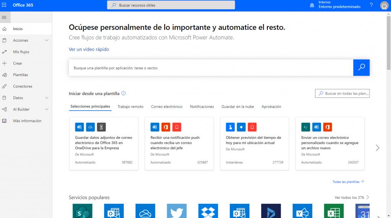Click the Más información book icon
This screenshot has width=391, height=218.
[4, 121]
